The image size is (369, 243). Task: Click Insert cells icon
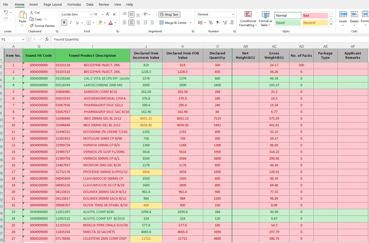coord(343,14)
